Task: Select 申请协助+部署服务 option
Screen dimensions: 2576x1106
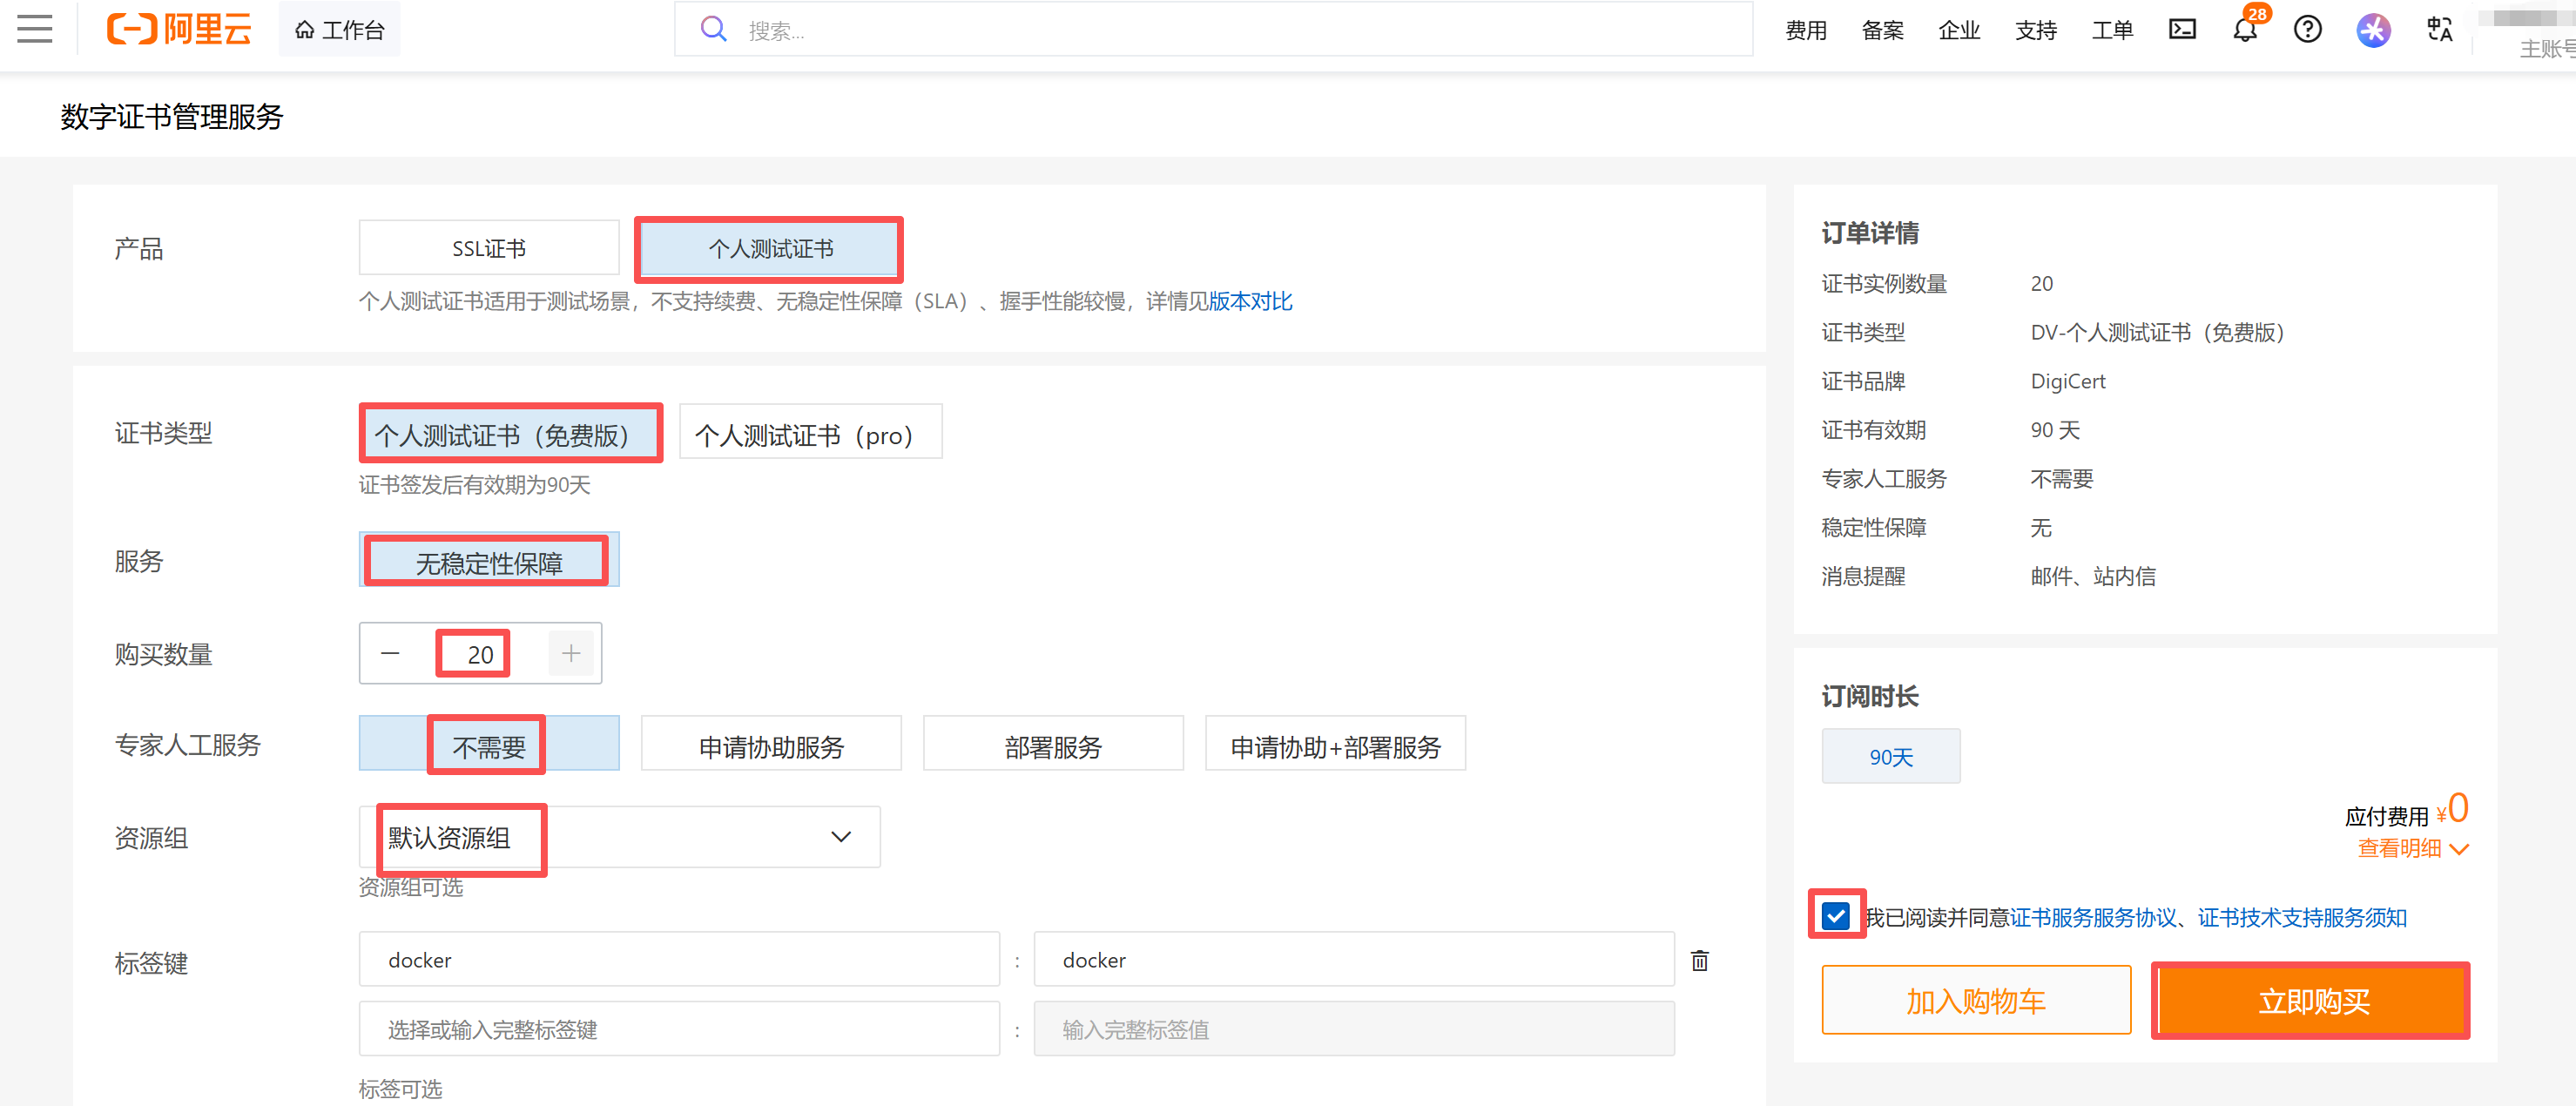Action: coord(1335,744)
